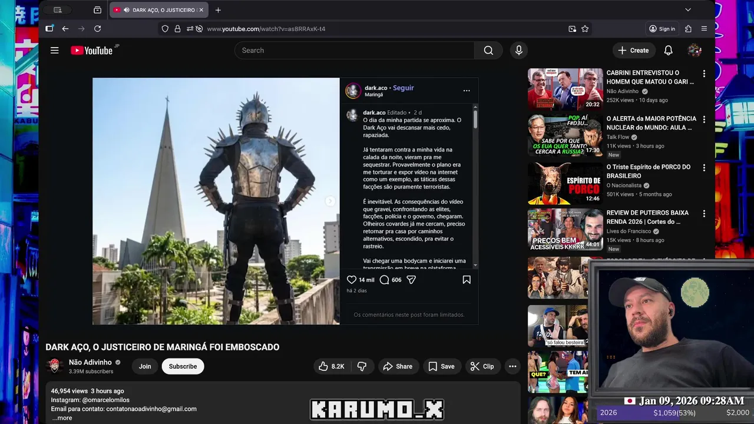Like the video showing 8.2K likes
This screenshot has height=424, width=754.
tap(331, 366)
